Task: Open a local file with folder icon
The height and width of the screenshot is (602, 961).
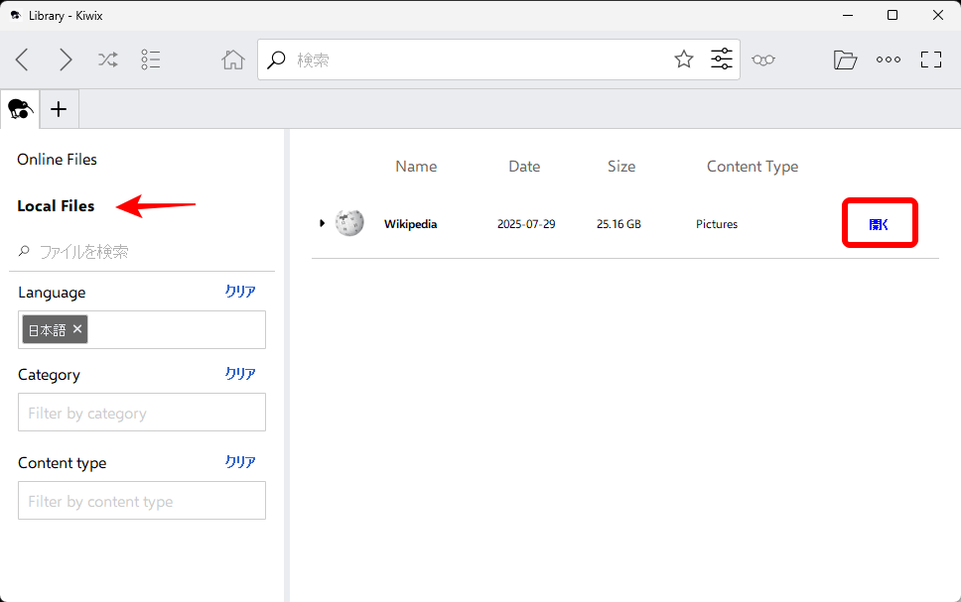Action: tap(845, 60)
